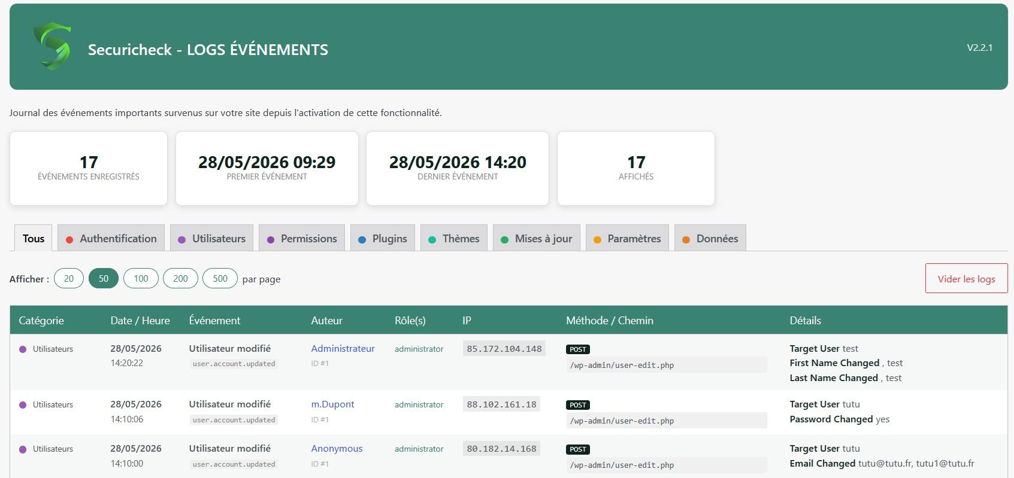Click the Vider les logs button
This screenshot has height=478, width=1014.
click(966, 279)
